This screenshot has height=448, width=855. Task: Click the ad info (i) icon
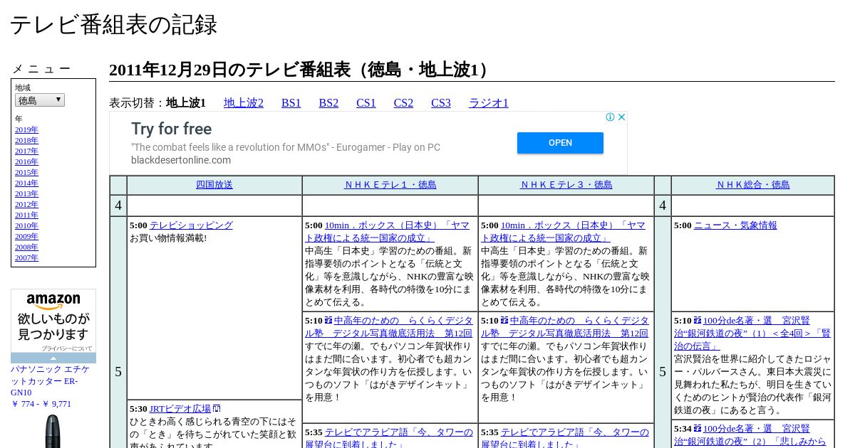(x=611, y=117)
